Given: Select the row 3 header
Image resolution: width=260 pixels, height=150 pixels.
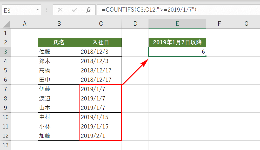Looking at the screenshot, I should click(x=5, y=51).
